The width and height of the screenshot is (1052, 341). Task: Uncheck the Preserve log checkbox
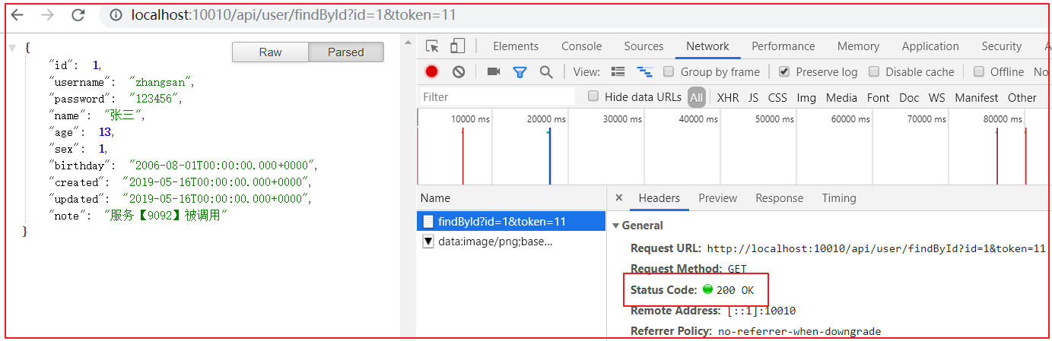pyautogui.click(x=784, y=71)
